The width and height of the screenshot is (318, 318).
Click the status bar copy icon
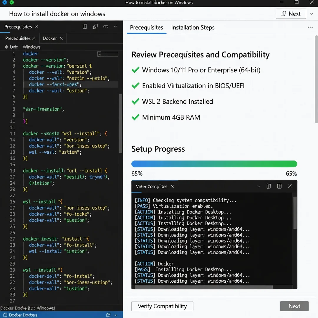coord(108,315)
